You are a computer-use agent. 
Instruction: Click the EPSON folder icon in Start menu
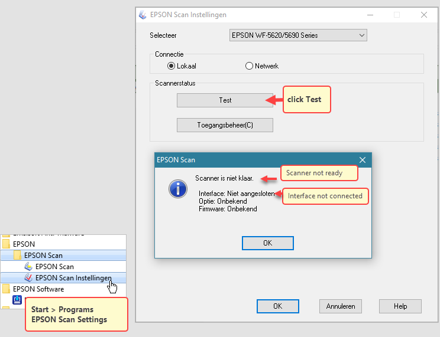tap(6, 244)
